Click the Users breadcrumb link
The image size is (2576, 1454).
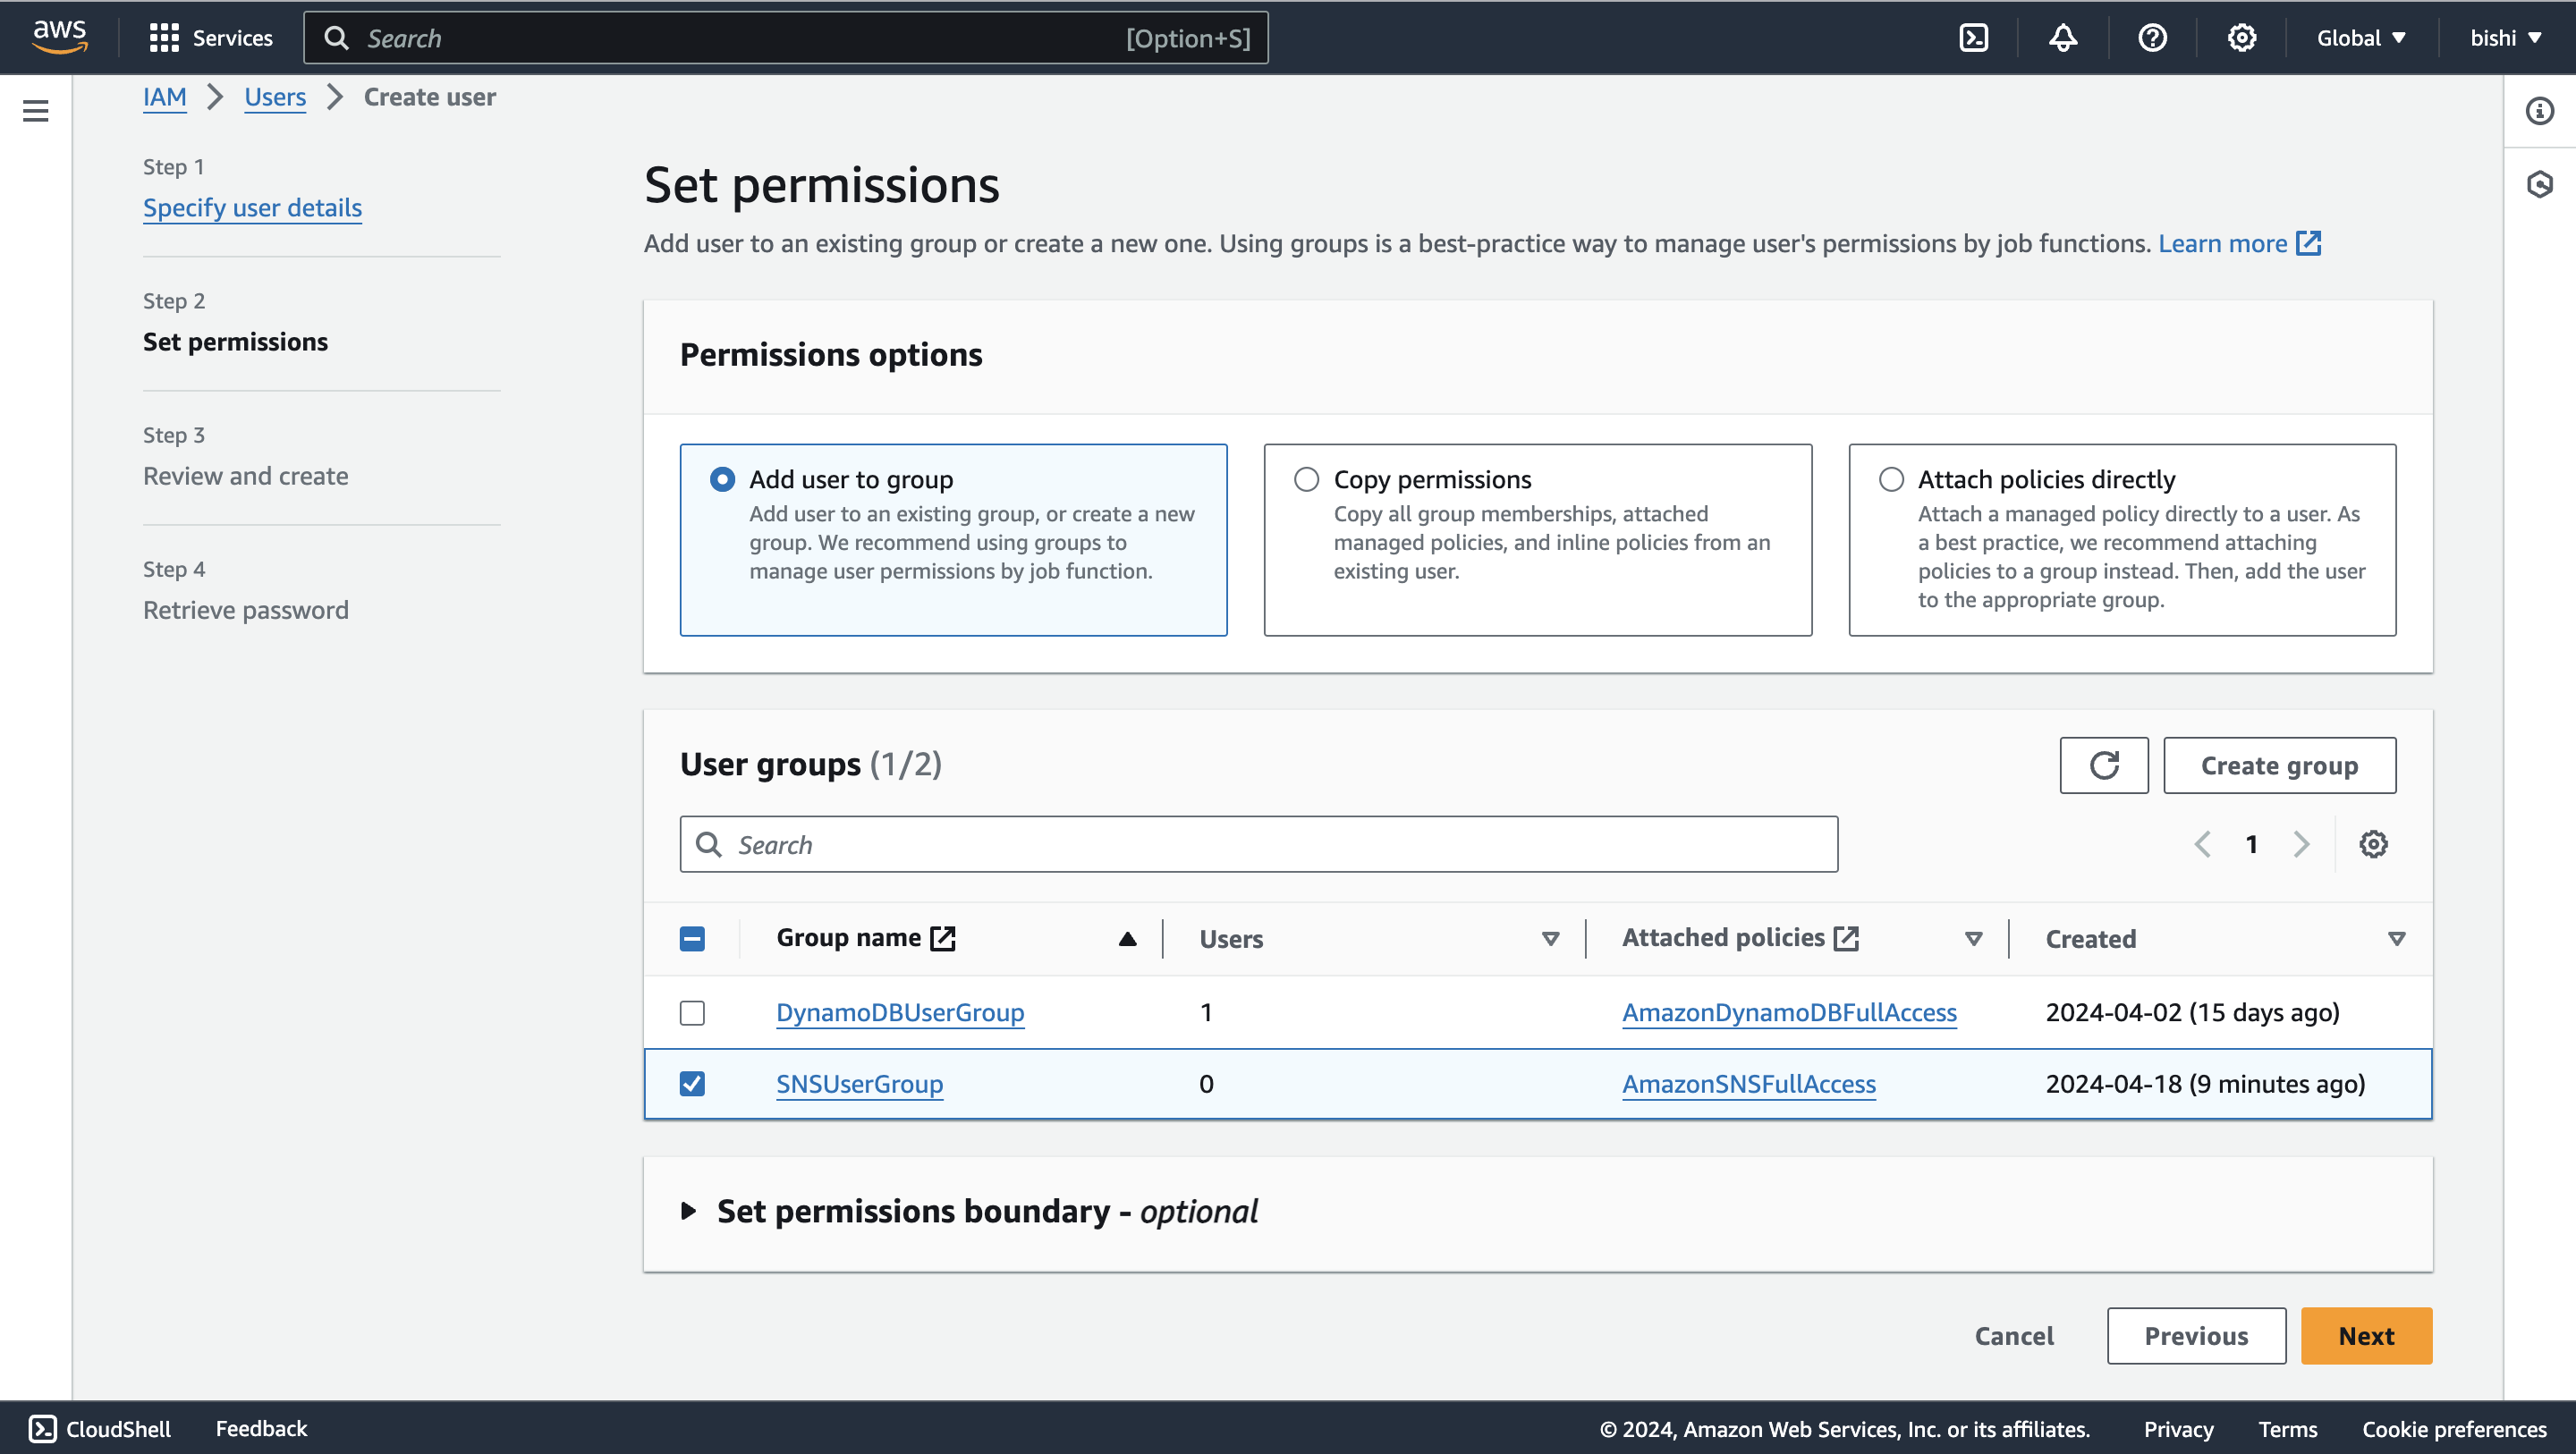click(276, 97)
